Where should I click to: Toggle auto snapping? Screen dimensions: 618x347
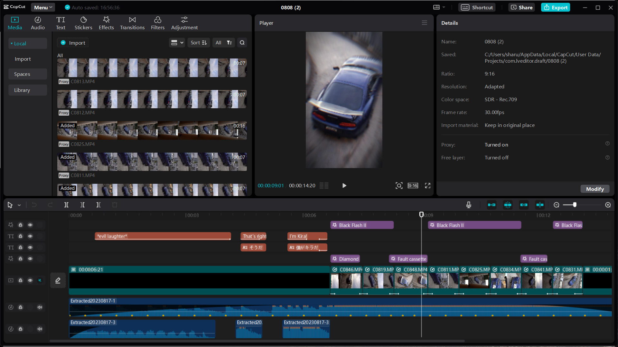[508, 205]
